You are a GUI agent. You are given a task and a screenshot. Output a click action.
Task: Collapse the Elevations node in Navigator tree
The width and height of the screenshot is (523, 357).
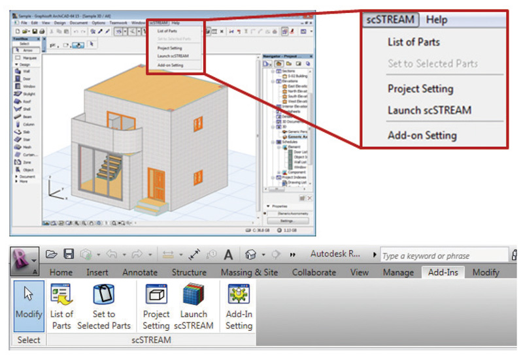pos(273,82)
